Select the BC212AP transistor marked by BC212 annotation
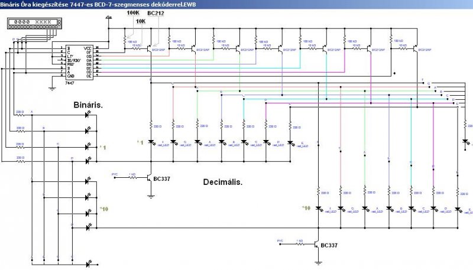The image size is (473, 270). tap(150, 48)
